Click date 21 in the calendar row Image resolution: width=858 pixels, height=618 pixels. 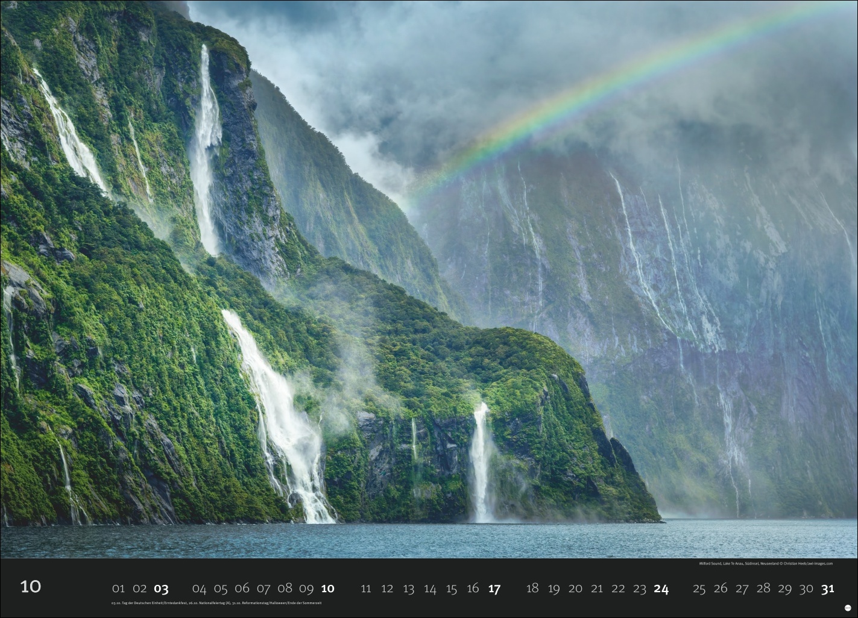point(597,589)
